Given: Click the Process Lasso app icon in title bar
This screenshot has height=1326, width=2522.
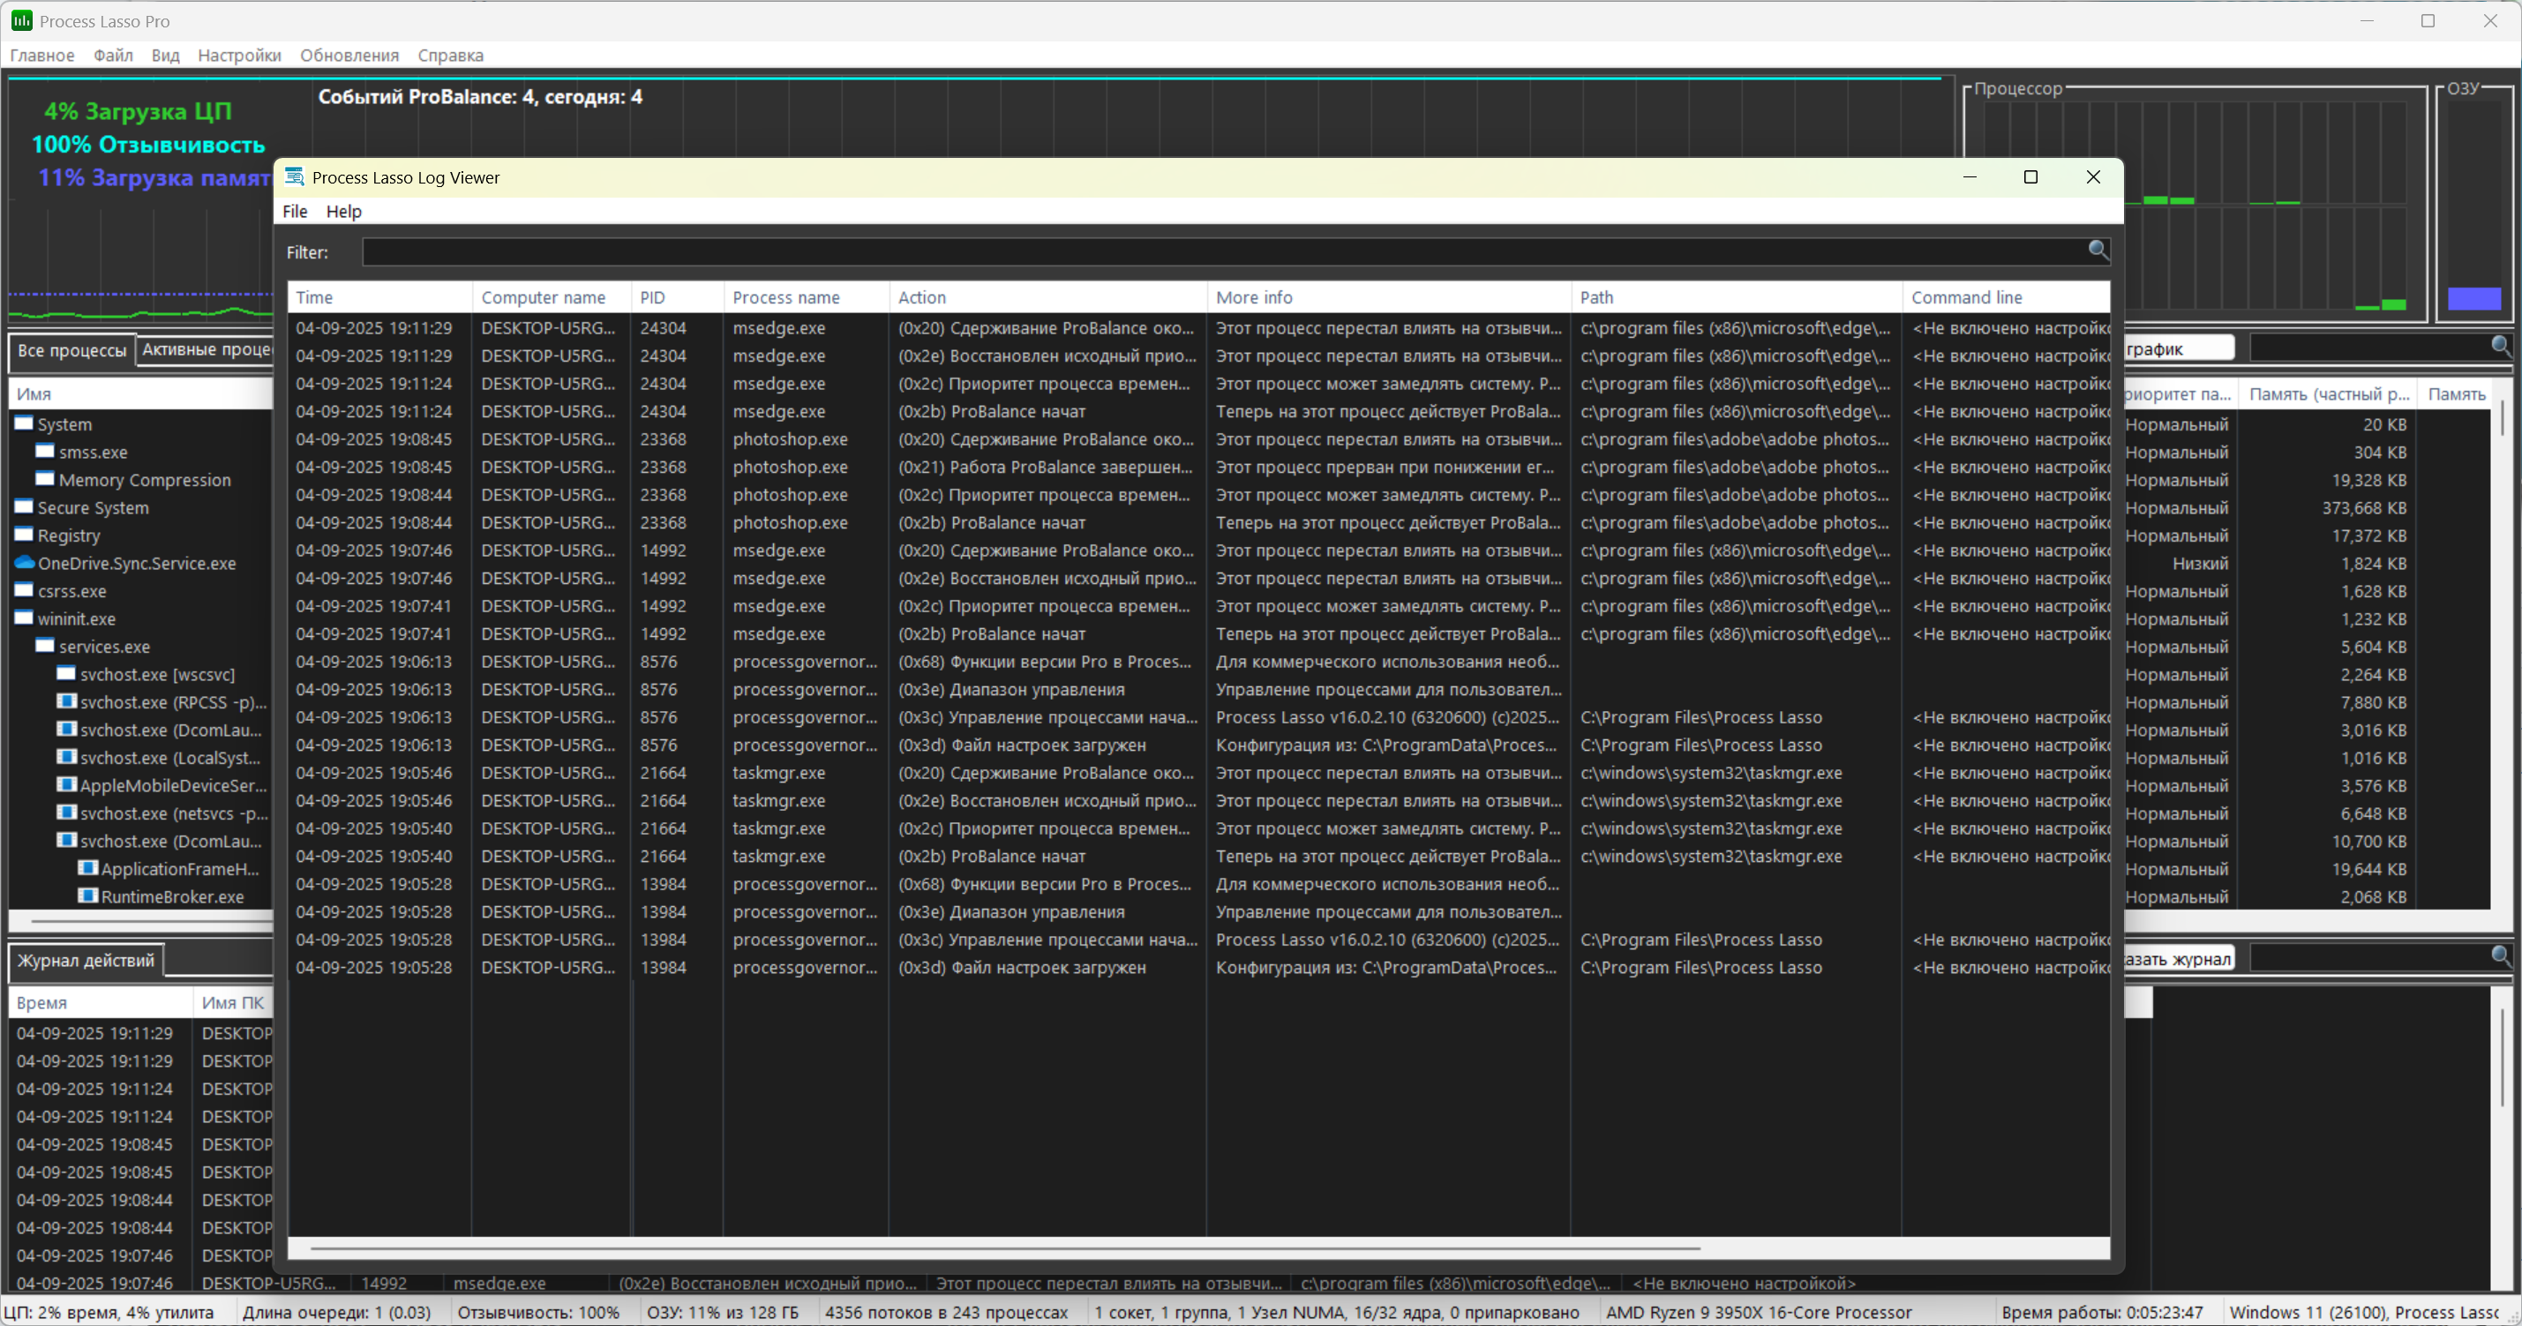Looking at the screenshot, I should tap(20, 20).
